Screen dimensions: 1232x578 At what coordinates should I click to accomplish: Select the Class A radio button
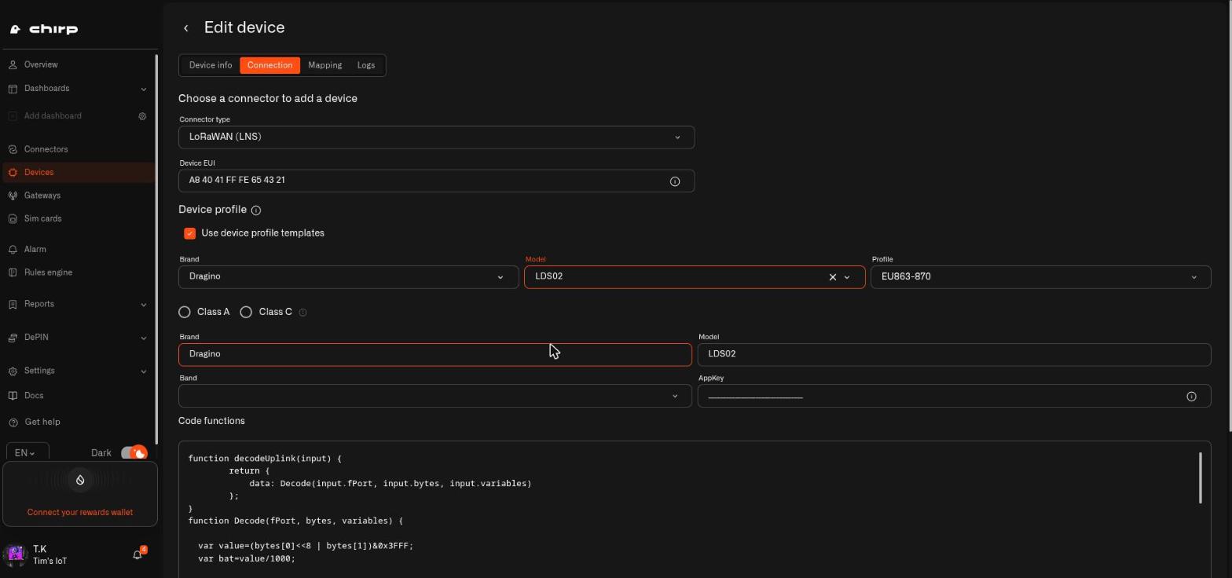(185, 313)
